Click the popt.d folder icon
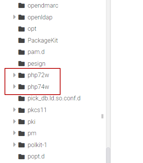The width and height of the screenshot is (143, 163). coord(22,157)
